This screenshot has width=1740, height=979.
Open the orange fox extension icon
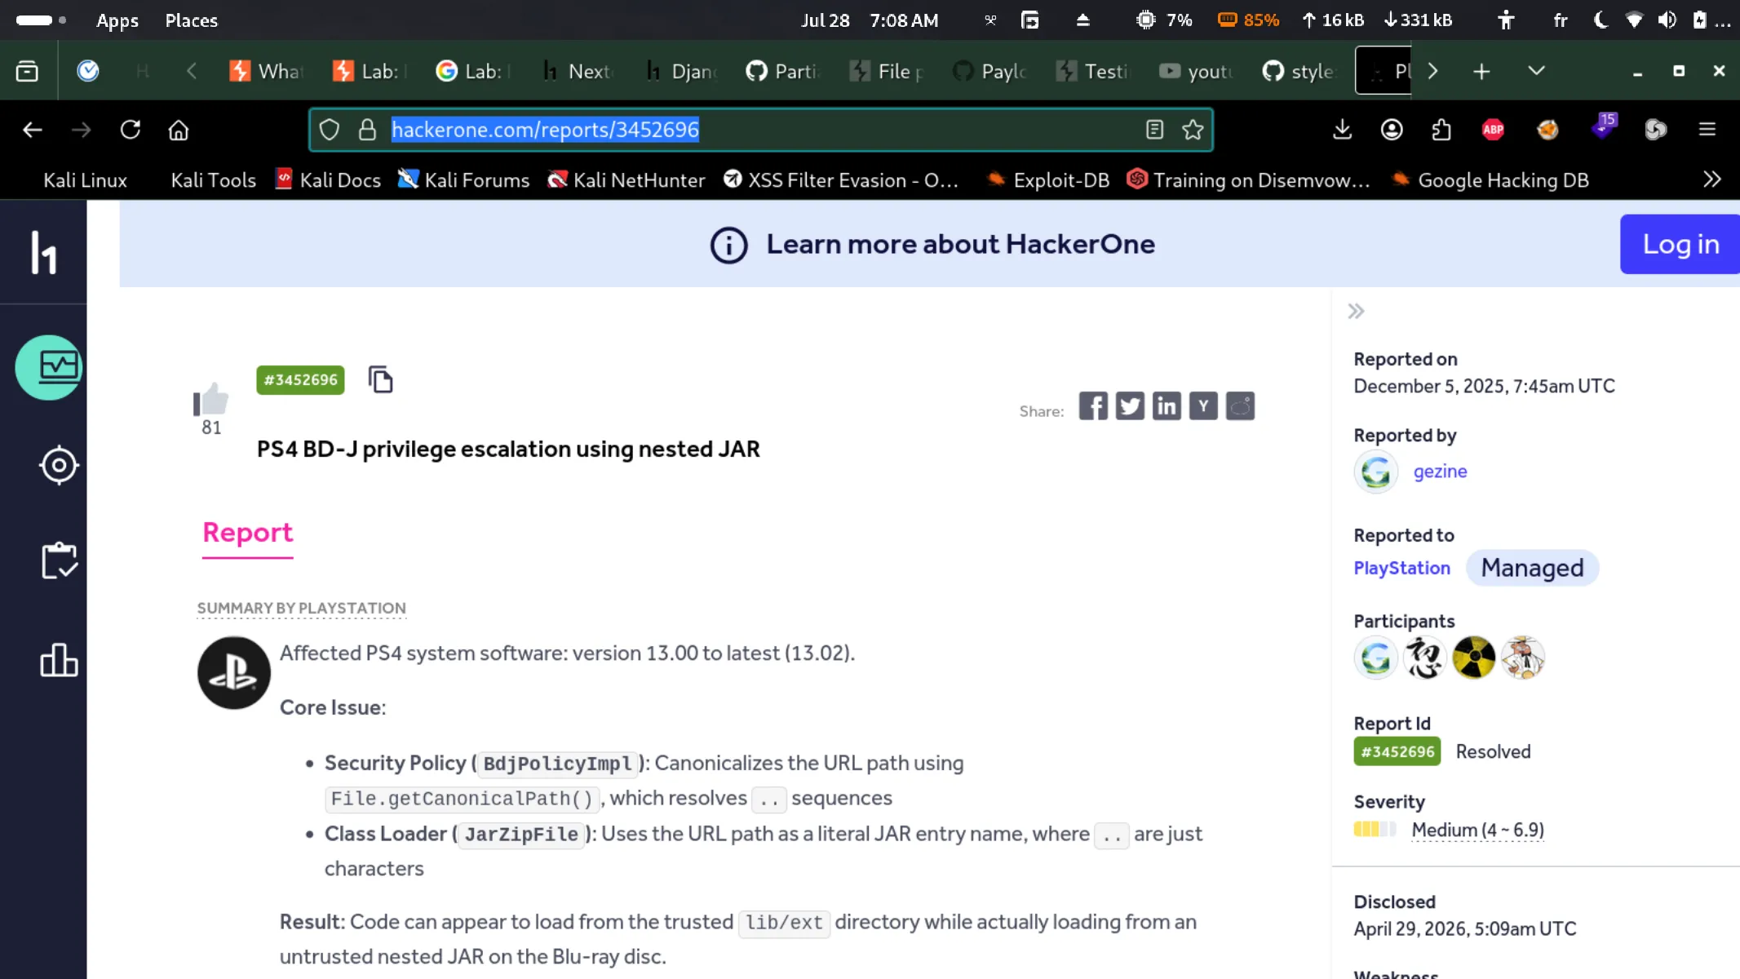(1547, 130)
